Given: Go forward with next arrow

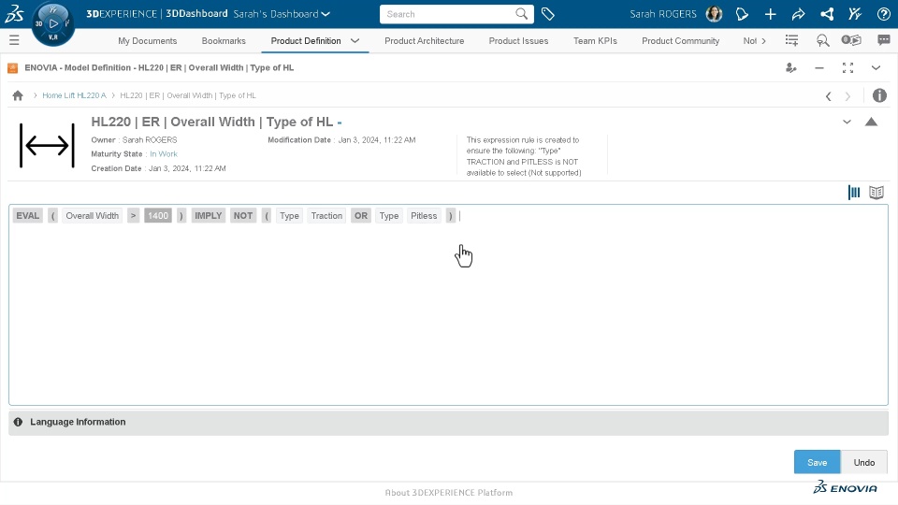Looking at the screenshot, I should coord(848,96).
